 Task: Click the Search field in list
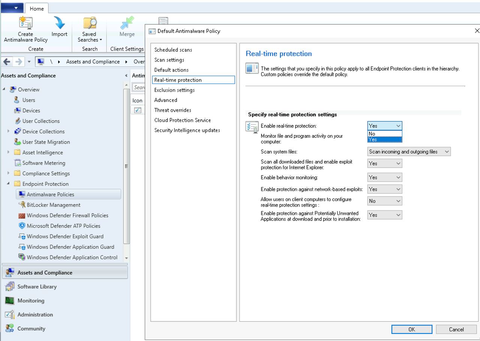tap(139, 87)
